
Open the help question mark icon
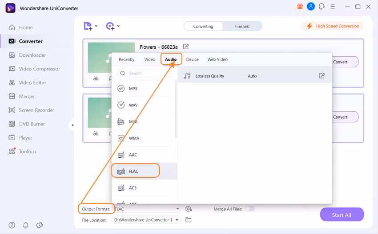[x=12, y=225]
